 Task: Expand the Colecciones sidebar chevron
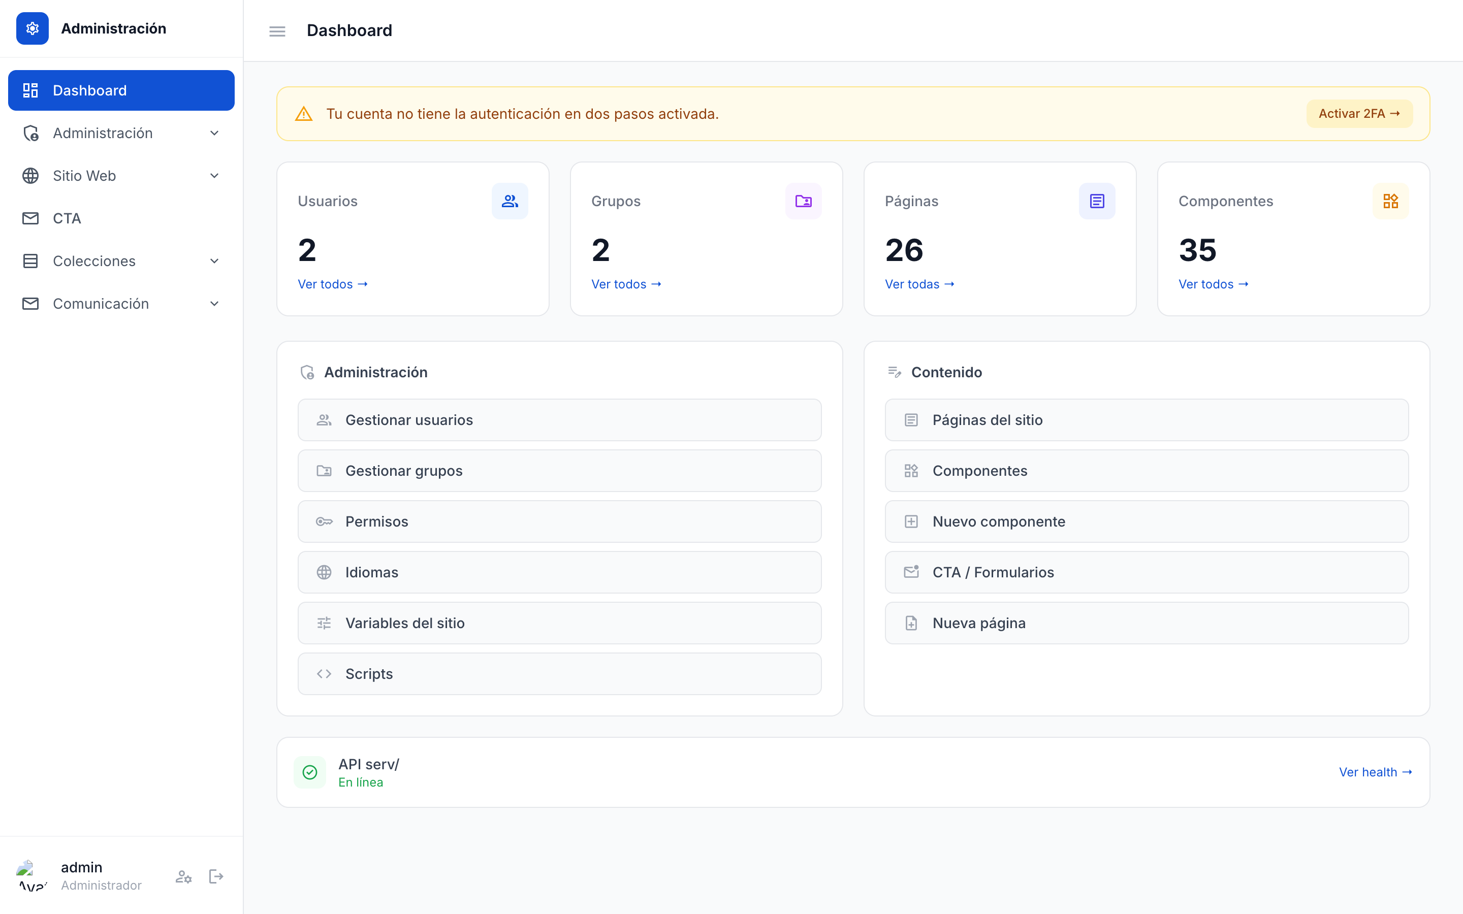(214, 261)
